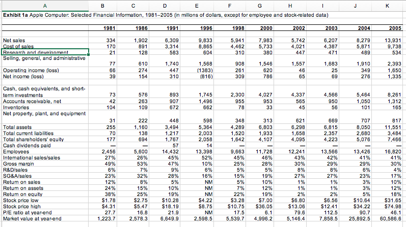Select column A header
The height and width of the screenshot is (227, 406).
[x=44, y=6]
